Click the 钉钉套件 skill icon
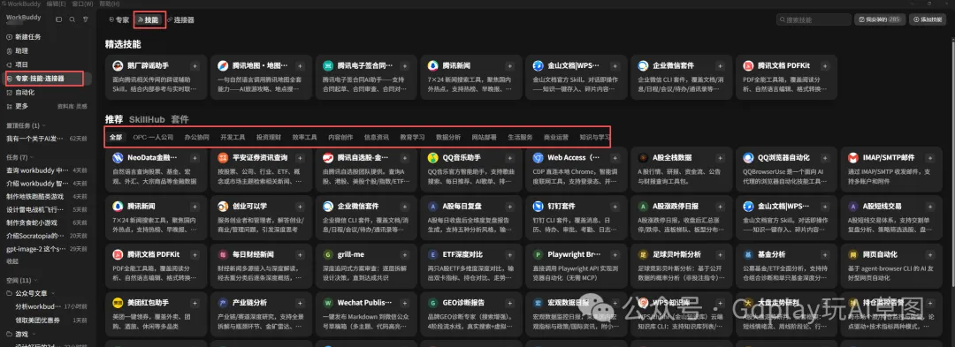This screenshot has height=347, width=955. (x=538, y=206)
